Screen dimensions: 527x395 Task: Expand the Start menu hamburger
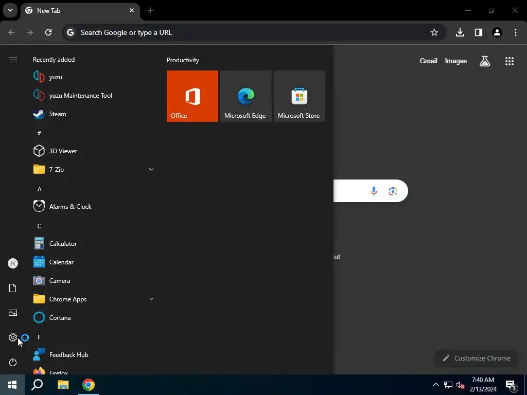click(x=13, y=60)
